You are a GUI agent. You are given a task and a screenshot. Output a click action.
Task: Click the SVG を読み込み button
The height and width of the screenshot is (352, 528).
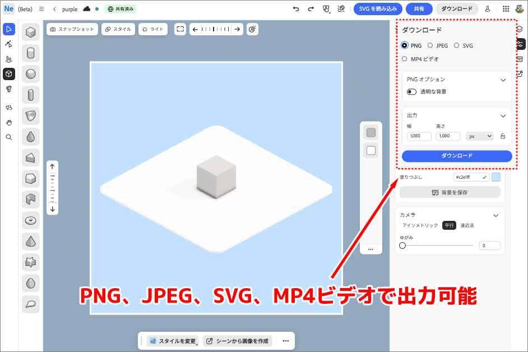[x=377, y=9]
